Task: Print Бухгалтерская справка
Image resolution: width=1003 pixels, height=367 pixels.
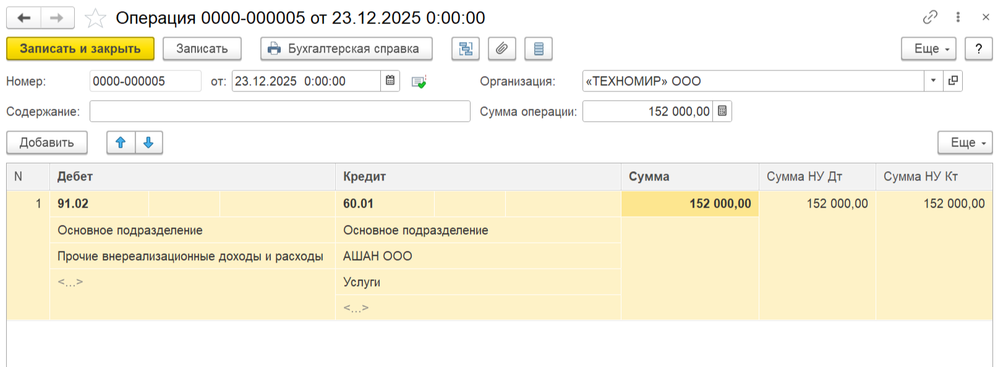Action: pos(346,49)
